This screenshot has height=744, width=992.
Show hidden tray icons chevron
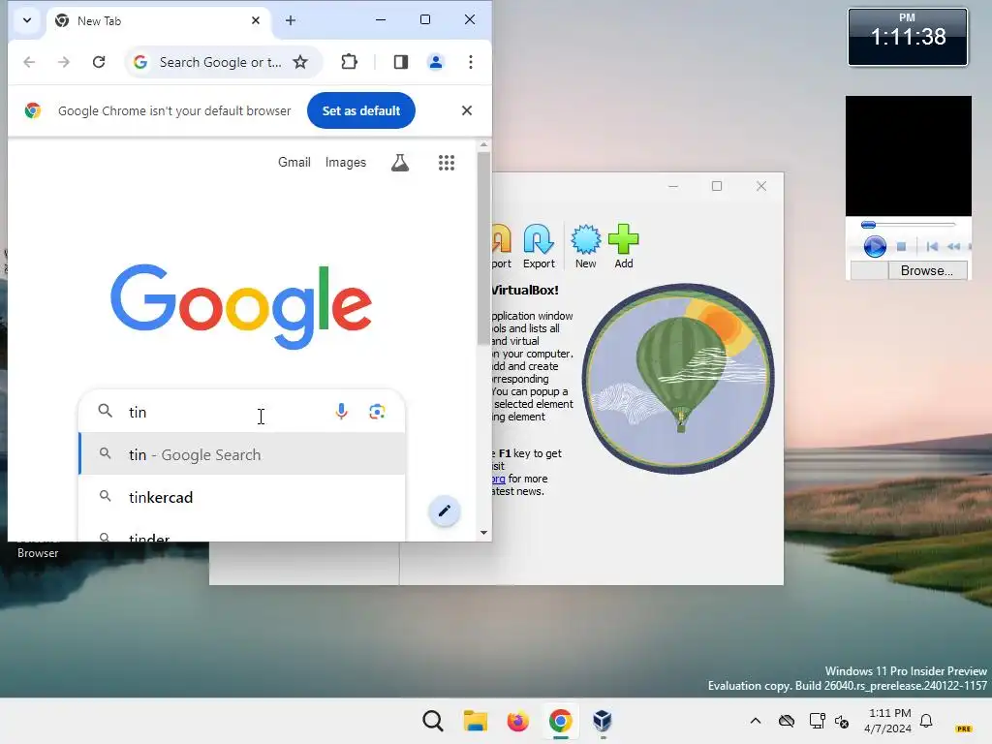(756, 721)
